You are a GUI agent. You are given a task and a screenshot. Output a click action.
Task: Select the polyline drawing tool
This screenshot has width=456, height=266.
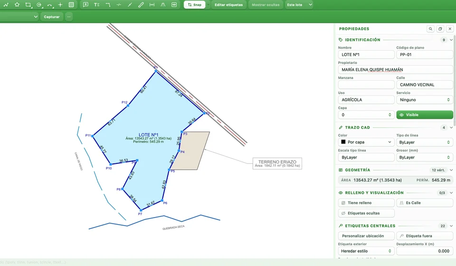pyautogui.click(x=6, y=5)
